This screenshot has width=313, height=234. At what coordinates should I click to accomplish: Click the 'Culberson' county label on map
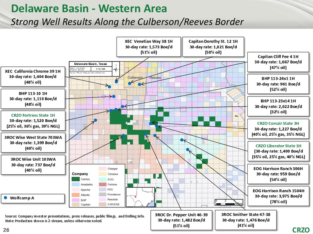click(135, 77)
